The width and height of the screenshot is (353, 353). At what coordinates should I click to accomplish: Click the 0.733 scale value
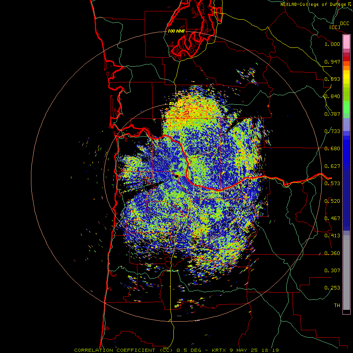click(x=332, y=131)
